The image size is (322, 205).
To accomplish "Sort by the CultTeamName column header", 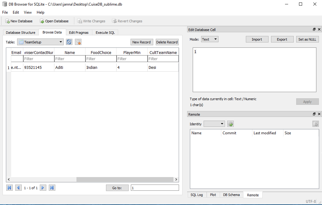I will (163, 52).
